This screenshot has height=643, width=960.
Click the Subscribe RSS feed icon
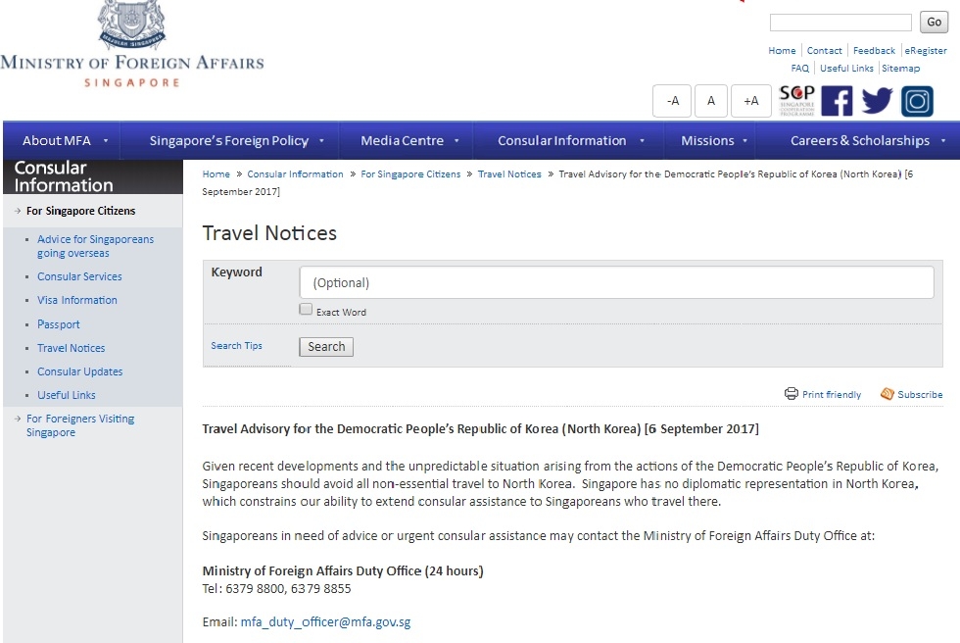(x=888, y=394)
